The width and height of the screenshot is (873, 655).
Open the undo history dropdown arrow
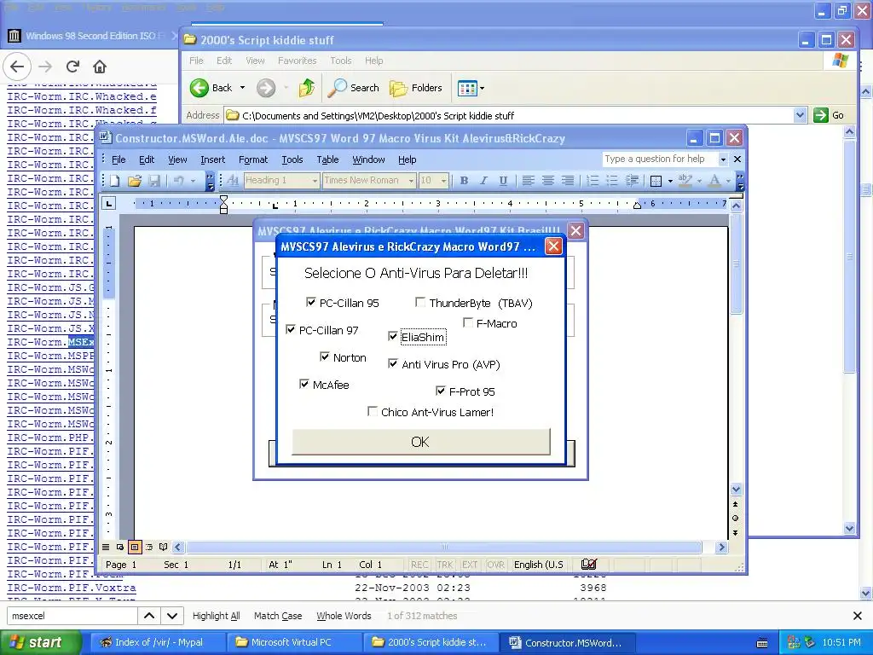tap(193, 181)
